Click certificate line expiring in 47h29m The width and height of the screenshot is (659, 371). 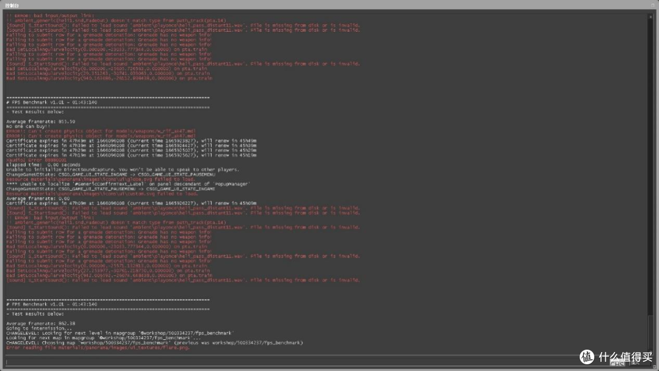[131, 151]
